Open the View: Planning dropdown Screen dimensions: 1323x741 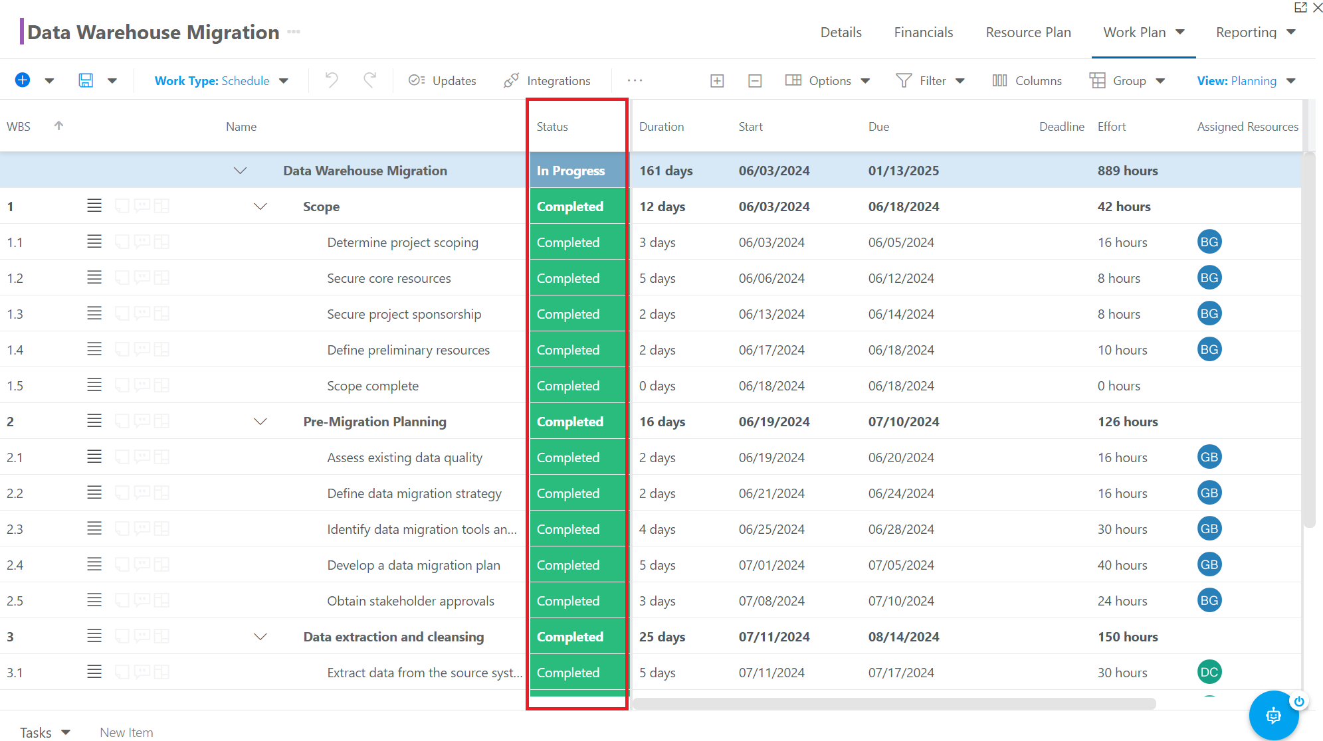(1247, 81)
